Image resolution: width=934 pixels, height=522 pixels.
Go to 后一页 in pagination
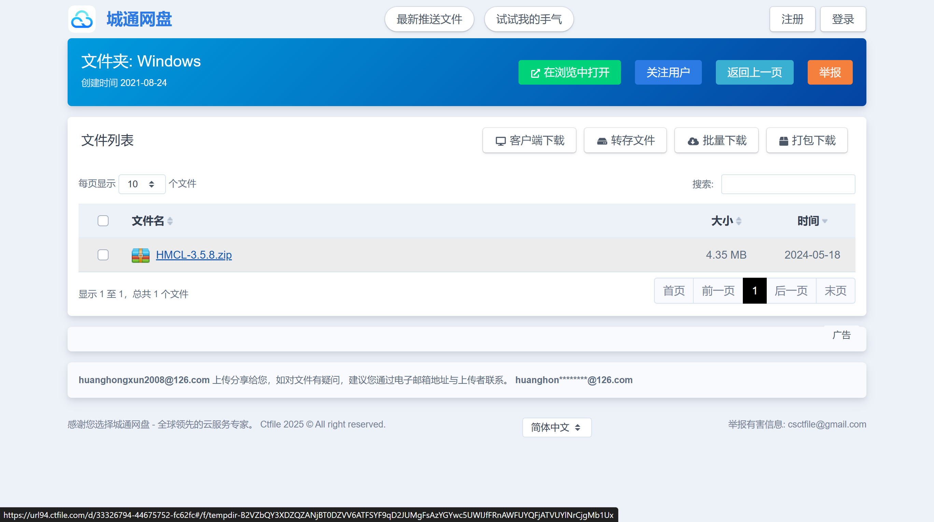pyautogui.click(x=791, y=291)
